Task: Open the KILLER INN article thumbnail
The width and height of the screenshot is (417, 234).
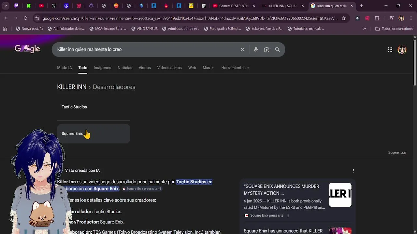Action: tap(340, 195)
